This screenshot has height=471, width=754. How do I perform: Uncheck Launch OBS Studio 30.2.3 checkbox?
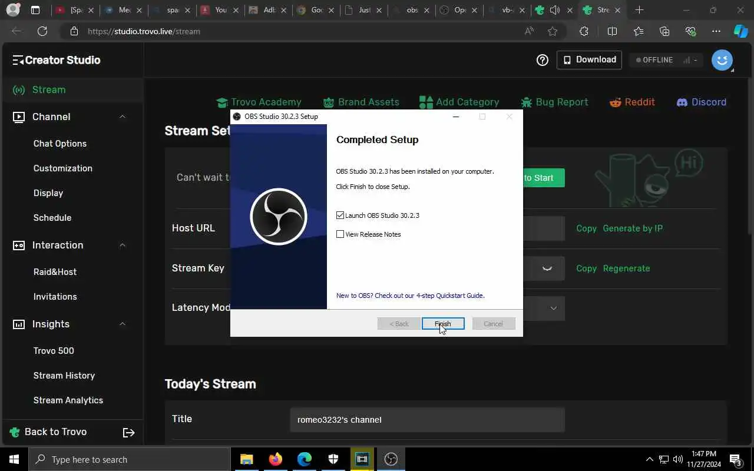click(340, 215)
